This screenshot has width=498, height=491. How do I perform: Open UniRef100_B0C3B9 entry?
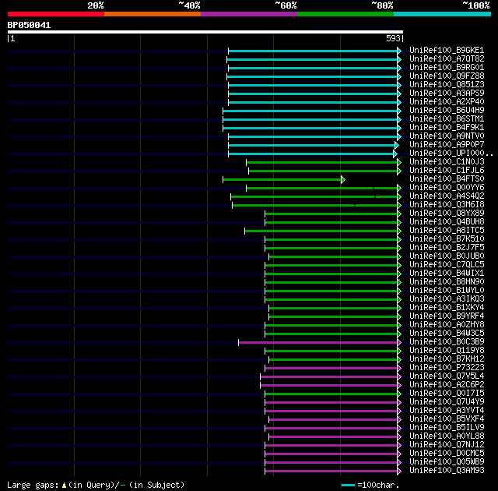(x=447, y=342)
